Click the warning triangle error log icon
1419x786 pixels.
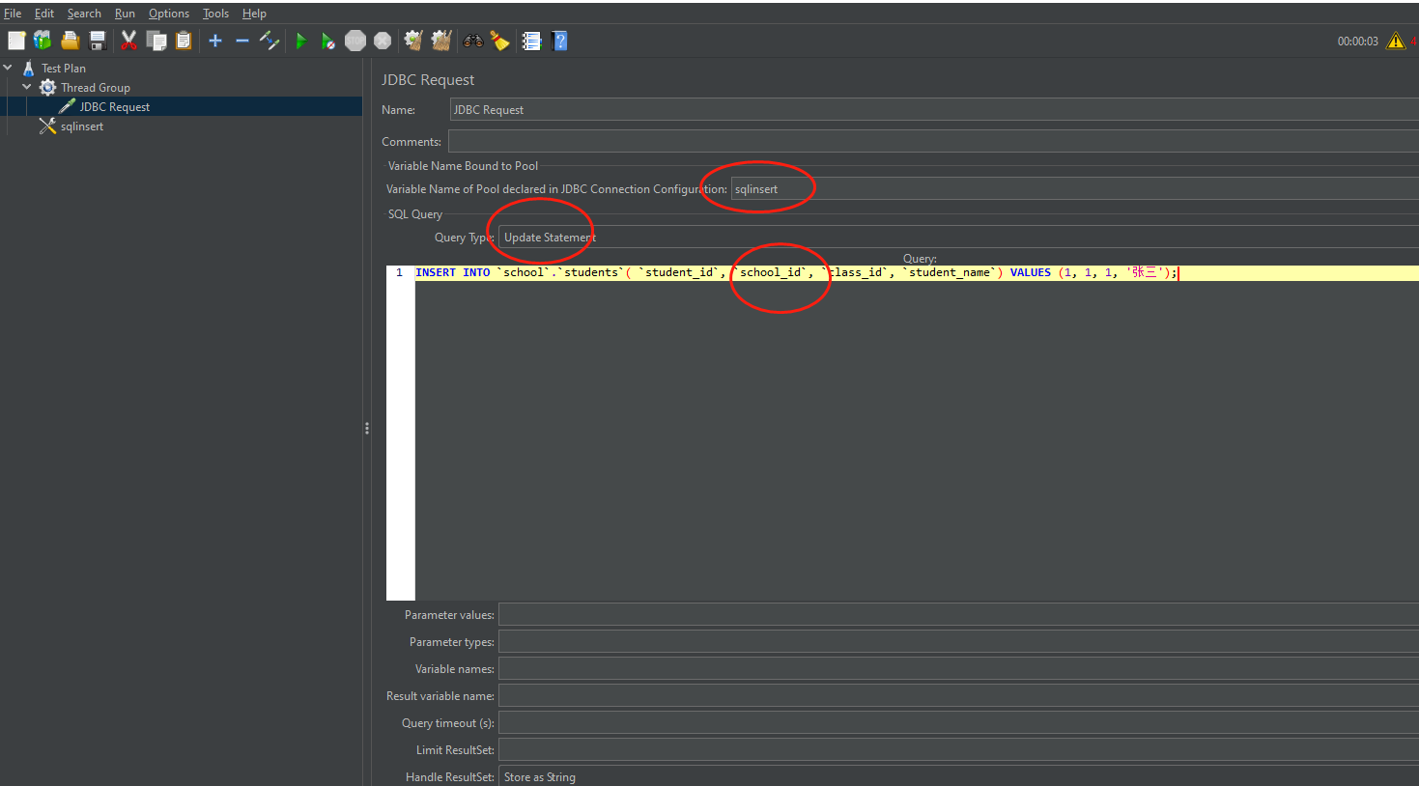click(x=1395, y=41)
